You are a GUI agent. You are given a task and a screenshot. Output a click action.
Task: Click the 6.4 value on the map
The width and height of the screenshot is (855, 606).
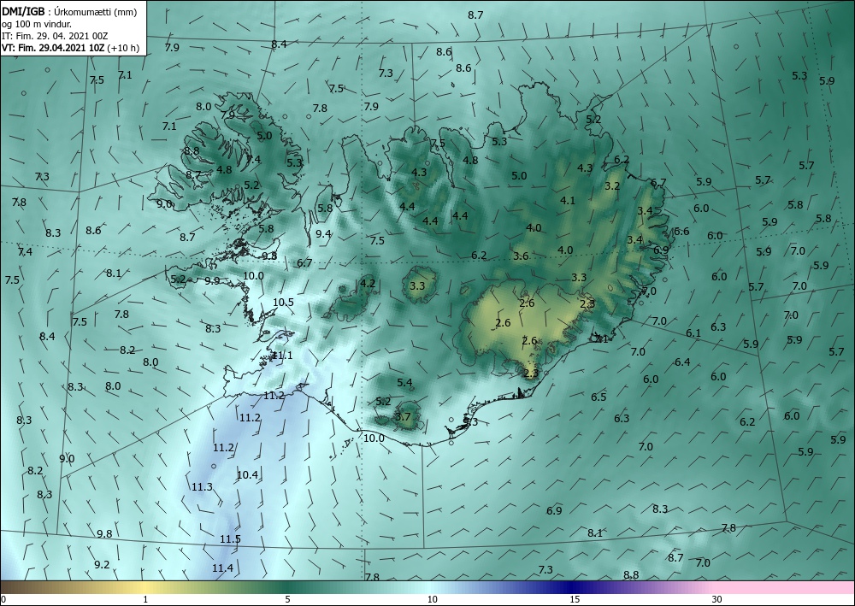pyautogui.click(x=682, y=362)
